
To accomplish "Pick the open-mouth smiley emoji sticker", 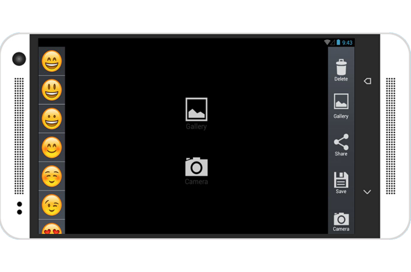I will (51, 90).
